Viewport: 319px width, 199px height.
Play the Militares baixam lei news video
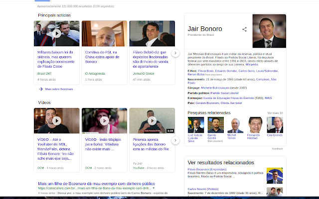click(57, 33)
